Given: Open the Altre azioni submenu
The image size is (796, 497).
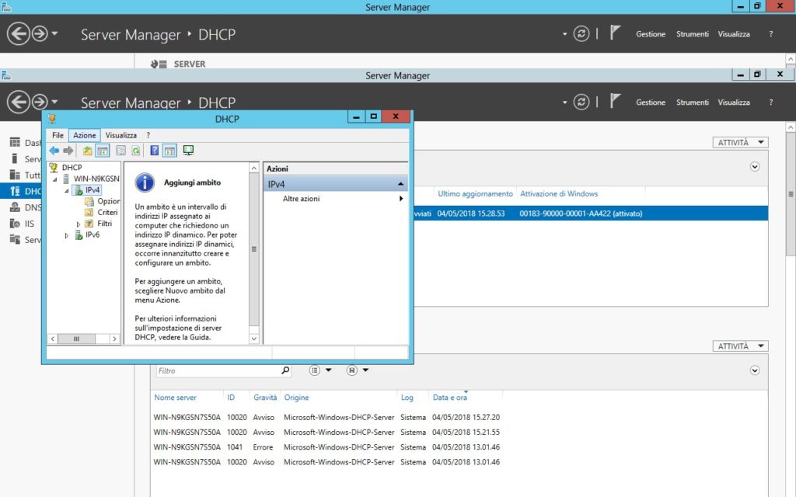Looking at the screenshot, I should tap(335, 199).
